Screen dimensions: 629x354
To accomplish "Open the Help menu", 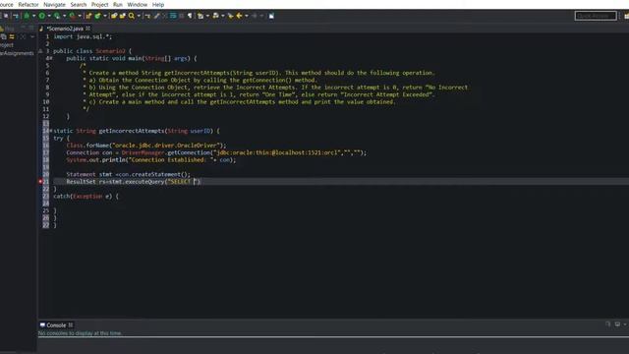I will point(158,4).
